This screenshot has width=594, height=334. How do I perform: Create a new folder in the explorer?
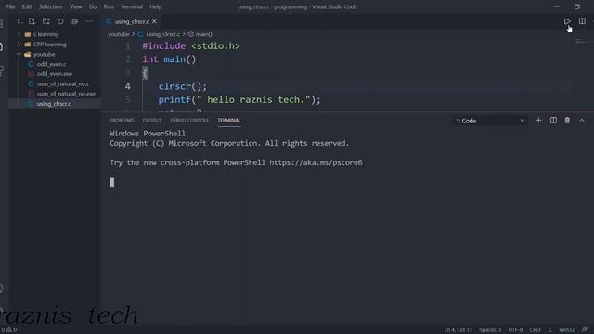click(46, 21)
